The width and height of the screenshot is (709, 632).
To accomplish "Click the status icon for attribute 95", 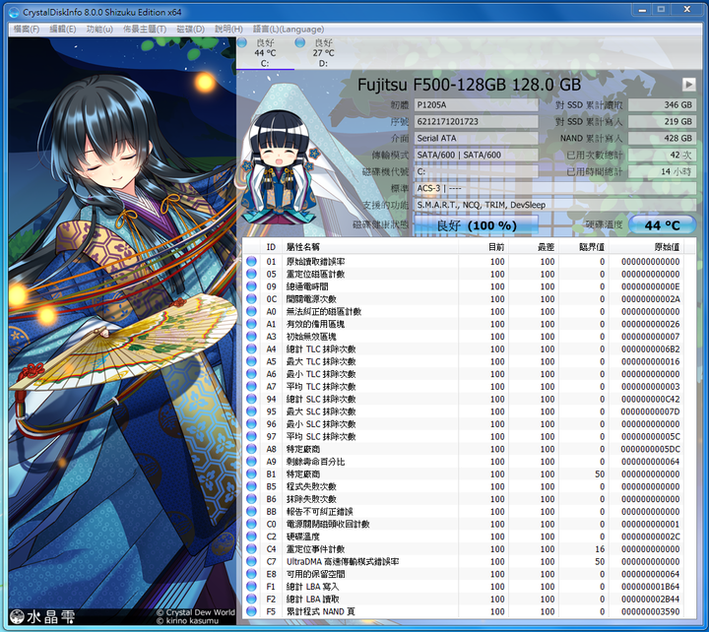I will (251, 411).
